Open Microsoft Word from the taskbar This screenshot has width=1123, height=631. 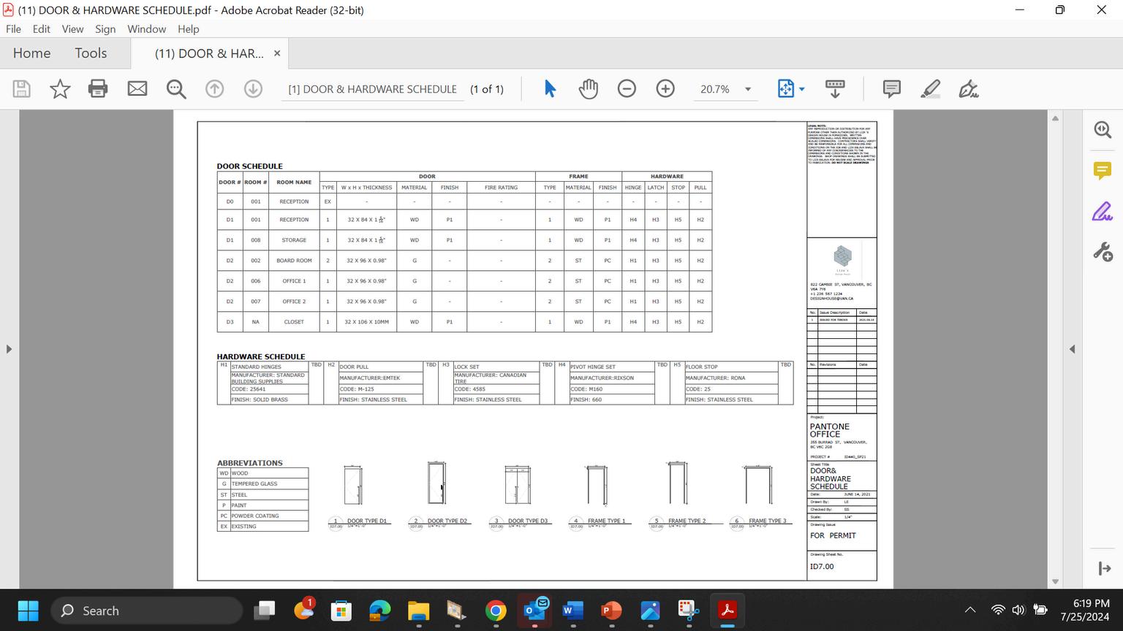[572, 611]
